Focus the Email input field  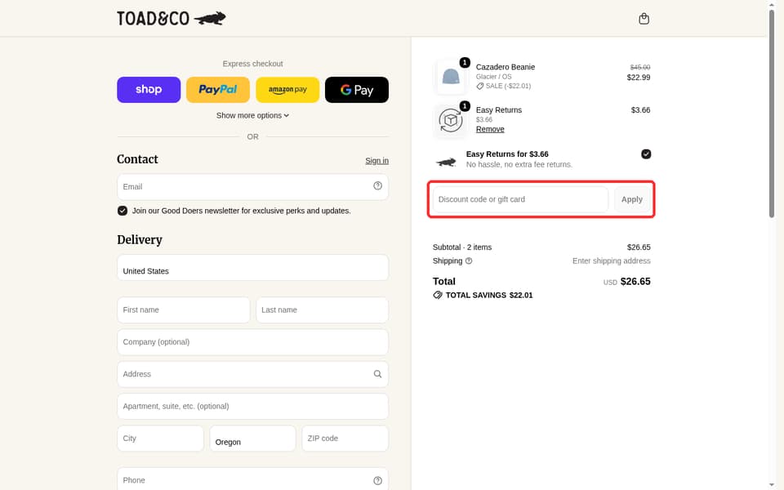click(252, 187)
